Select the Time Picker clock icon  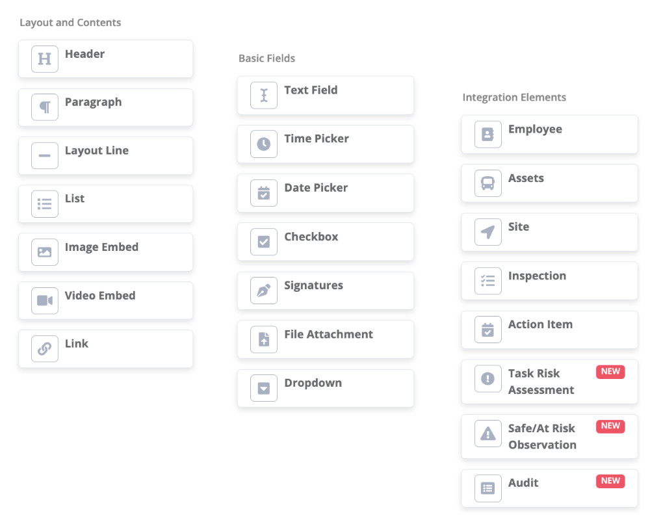click(263, 144)
